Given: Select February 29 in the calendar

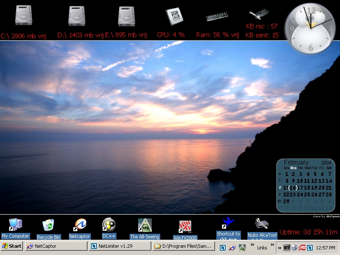Looking at the screenshot, I should point(286,201).
